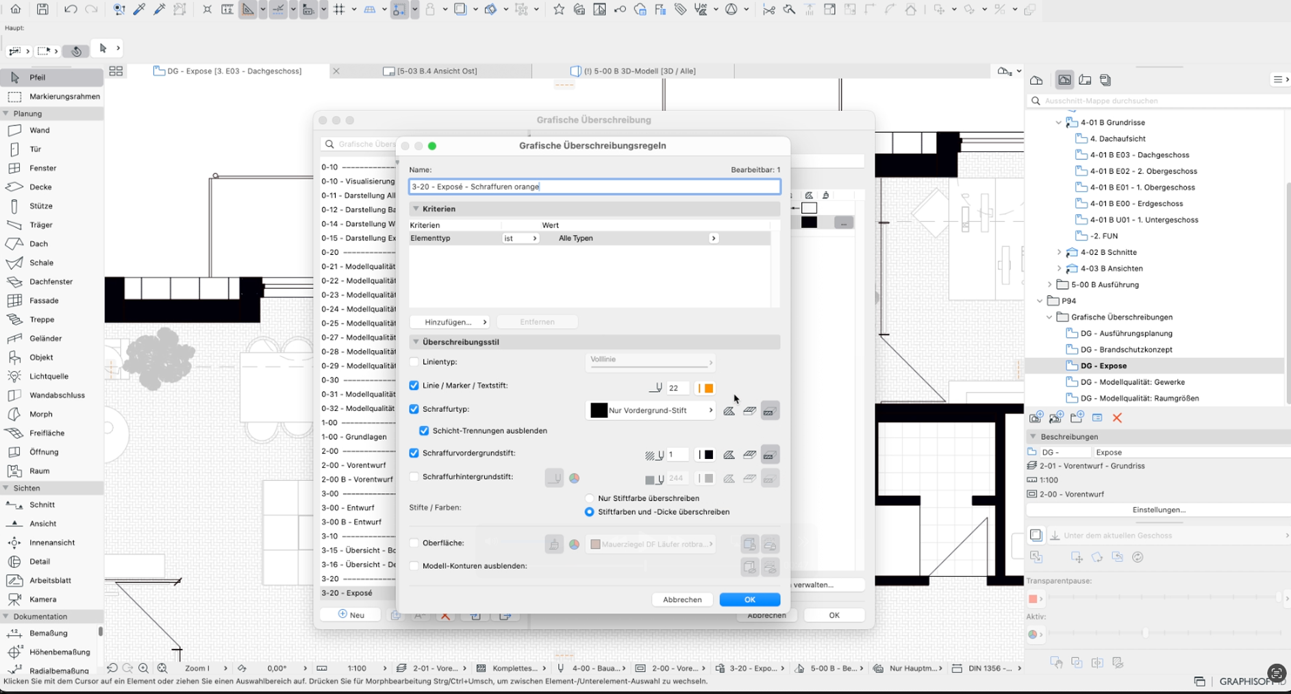The image size is (1291, 694).
Task: Click the save icon in top toolbar
Action: (x=42, y=10)
